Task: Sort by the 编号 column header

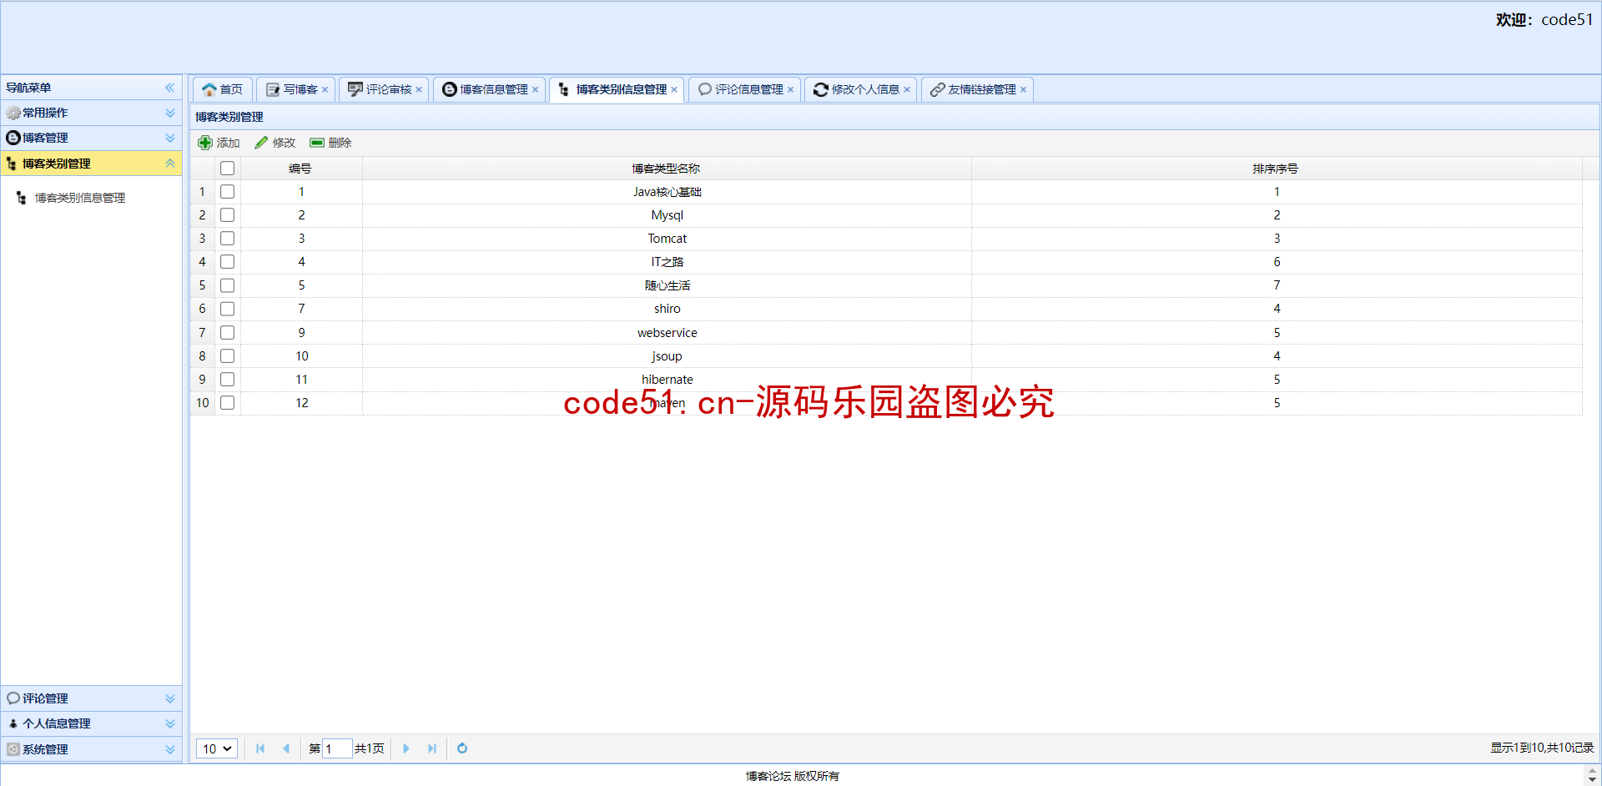Action: (300, 169)
